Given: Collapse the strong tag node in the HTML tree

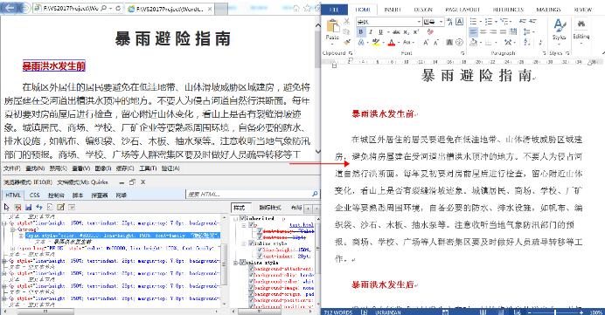Looking at the screenshot, I should click(x=13, y=229).
